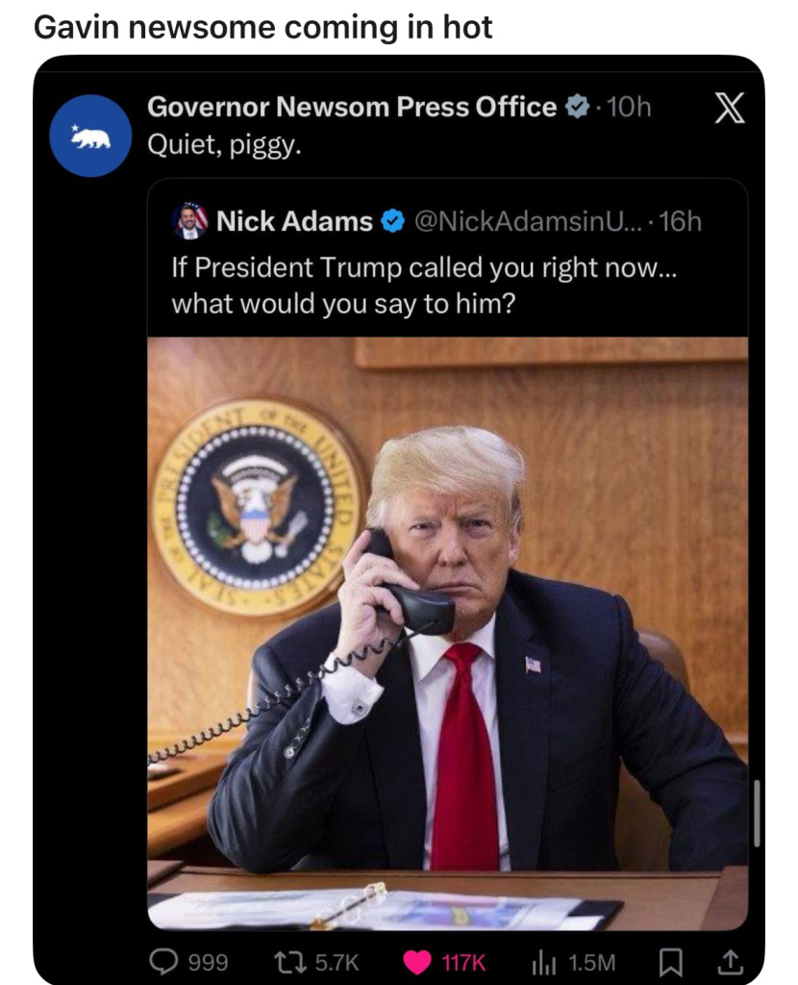Click the verified badge beside Governor Newsom Press Office

tap(577, 107)
